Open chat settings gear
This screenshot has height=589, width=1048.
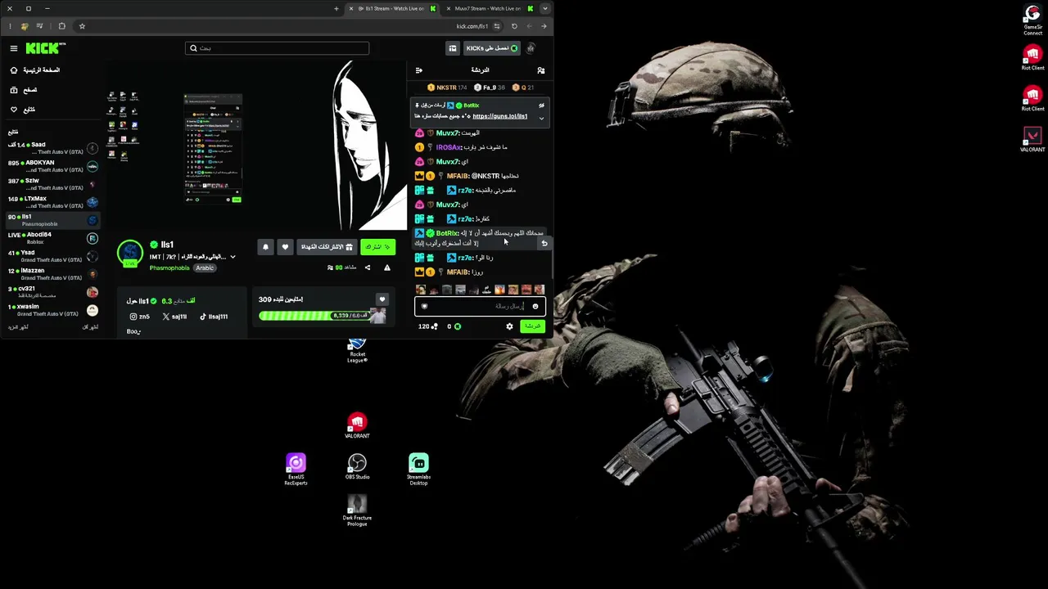(509, 326)
